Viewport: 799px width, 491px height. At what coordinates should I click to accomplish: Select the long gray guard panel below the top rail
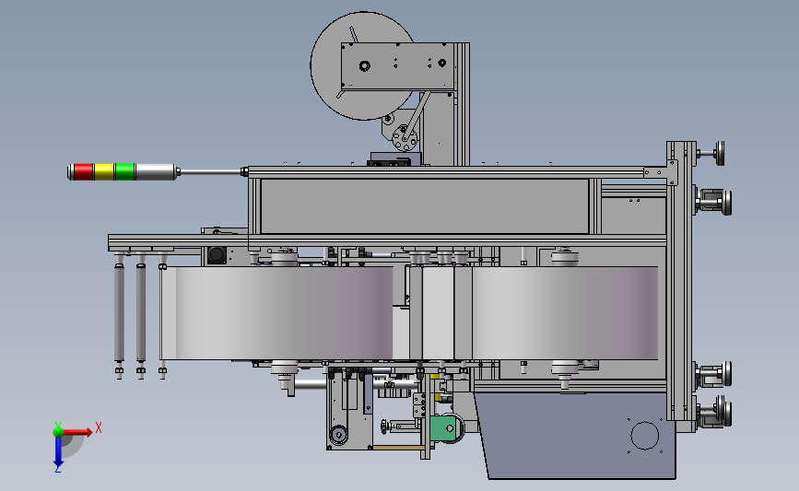point(425,206)
